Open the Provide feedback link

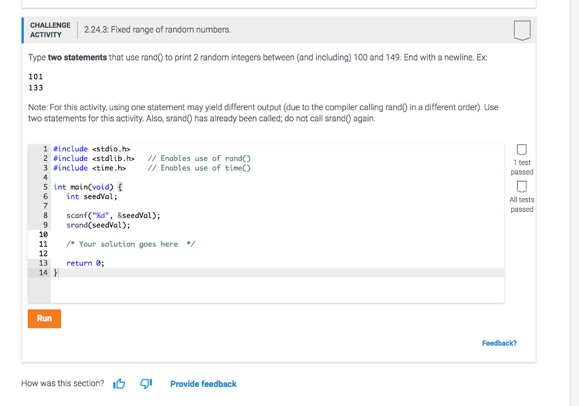[203, 383]
